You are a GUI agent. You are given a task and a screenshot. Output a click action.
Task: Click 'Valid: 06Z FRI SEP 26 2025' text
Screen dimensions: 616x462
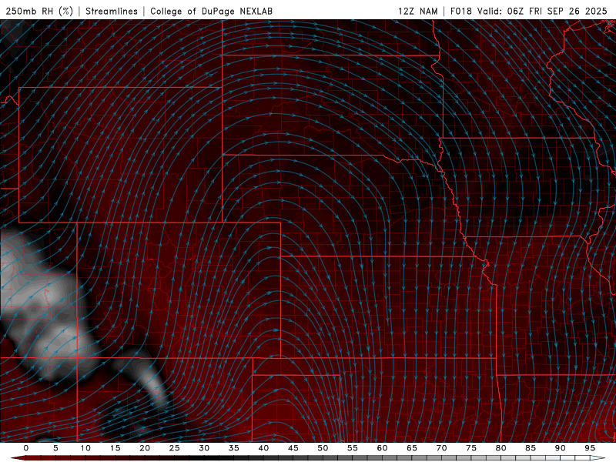[542, 11]
